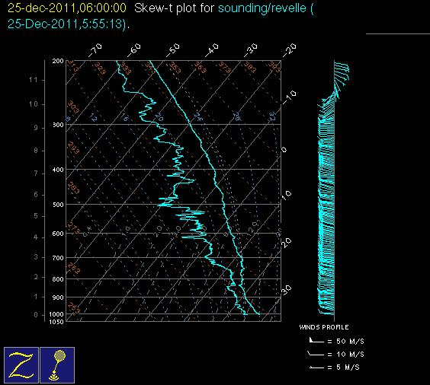This screenshot has width=430, height=385.
Task: Click the 300 pressure level label
Action: click(58, 125)
